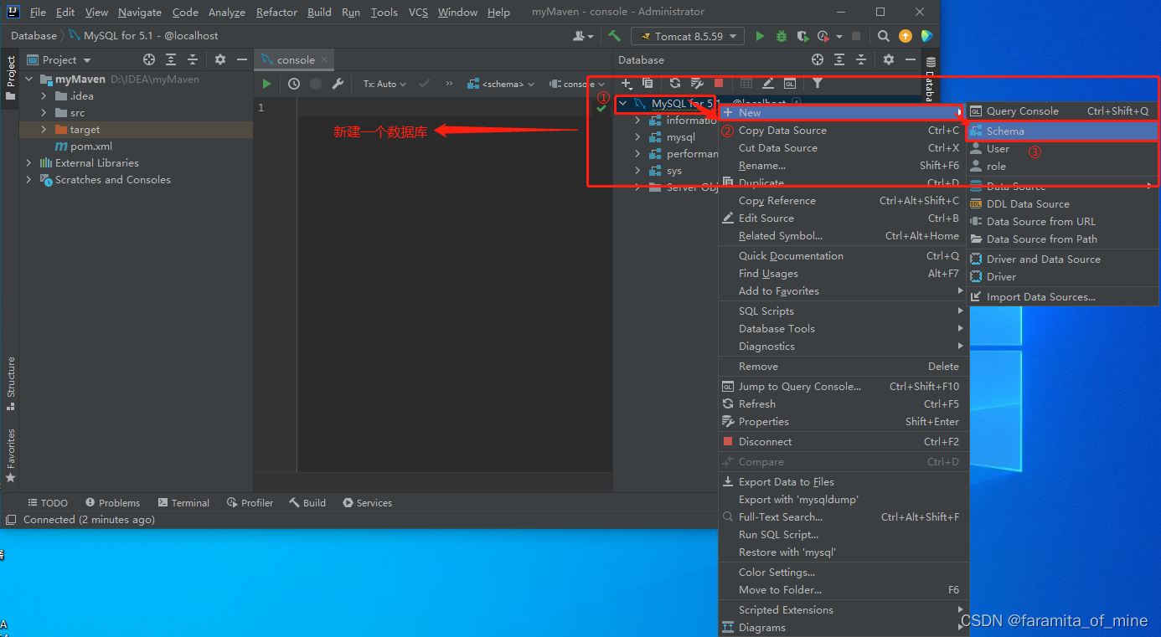Image resolution: width=1161 pixels, height=637 pixels.
Task: Expand the target folder
Action: click(x=44, y=130)
